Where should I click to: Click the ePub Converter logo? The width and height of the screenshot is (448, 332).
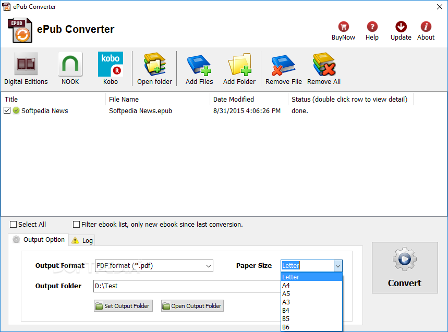20,30
